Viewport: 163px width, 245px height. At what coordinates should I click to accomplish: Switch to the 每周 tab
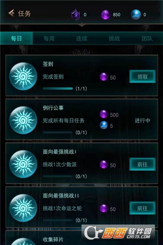pyautogui.click(x=49, y=38)
